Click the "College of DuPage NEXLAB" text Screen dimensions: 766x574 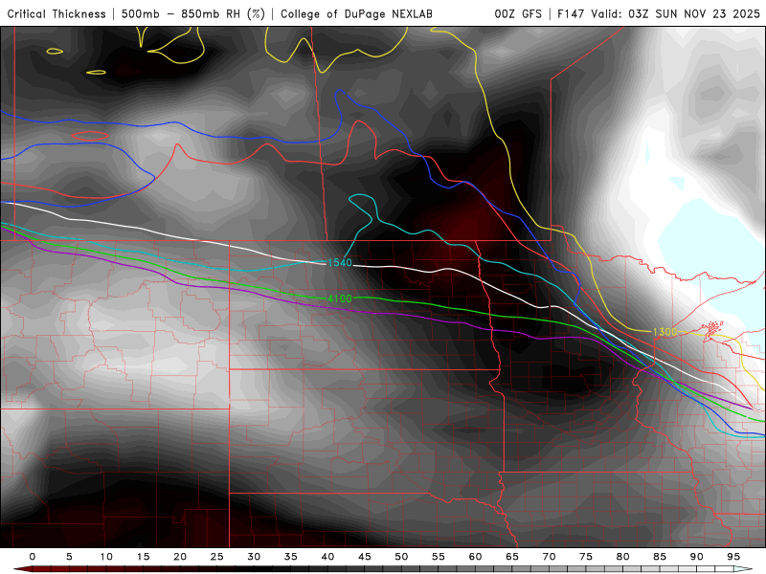point(356,14)
